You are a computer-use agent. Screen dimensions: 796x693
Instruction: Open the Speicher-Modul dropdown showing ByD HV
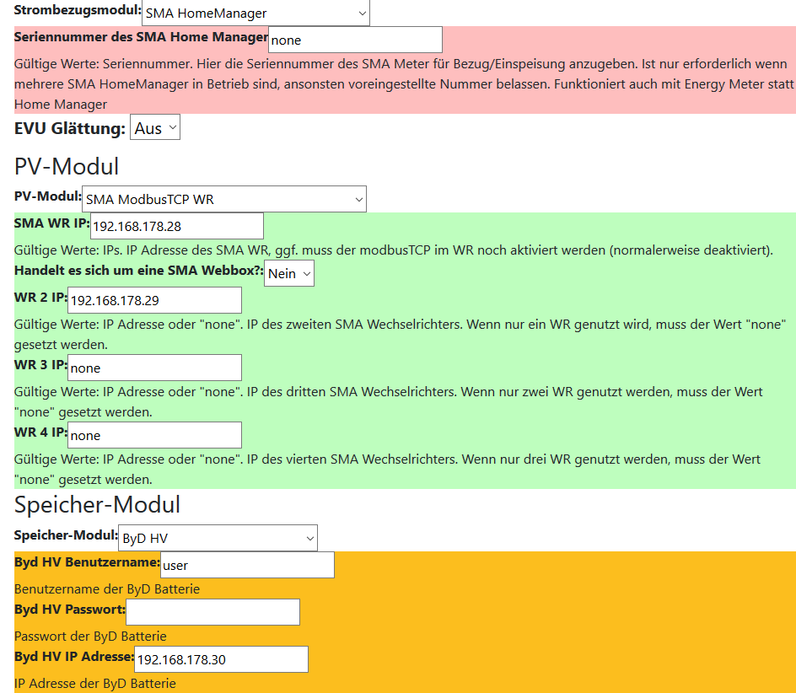pos(218,538)
